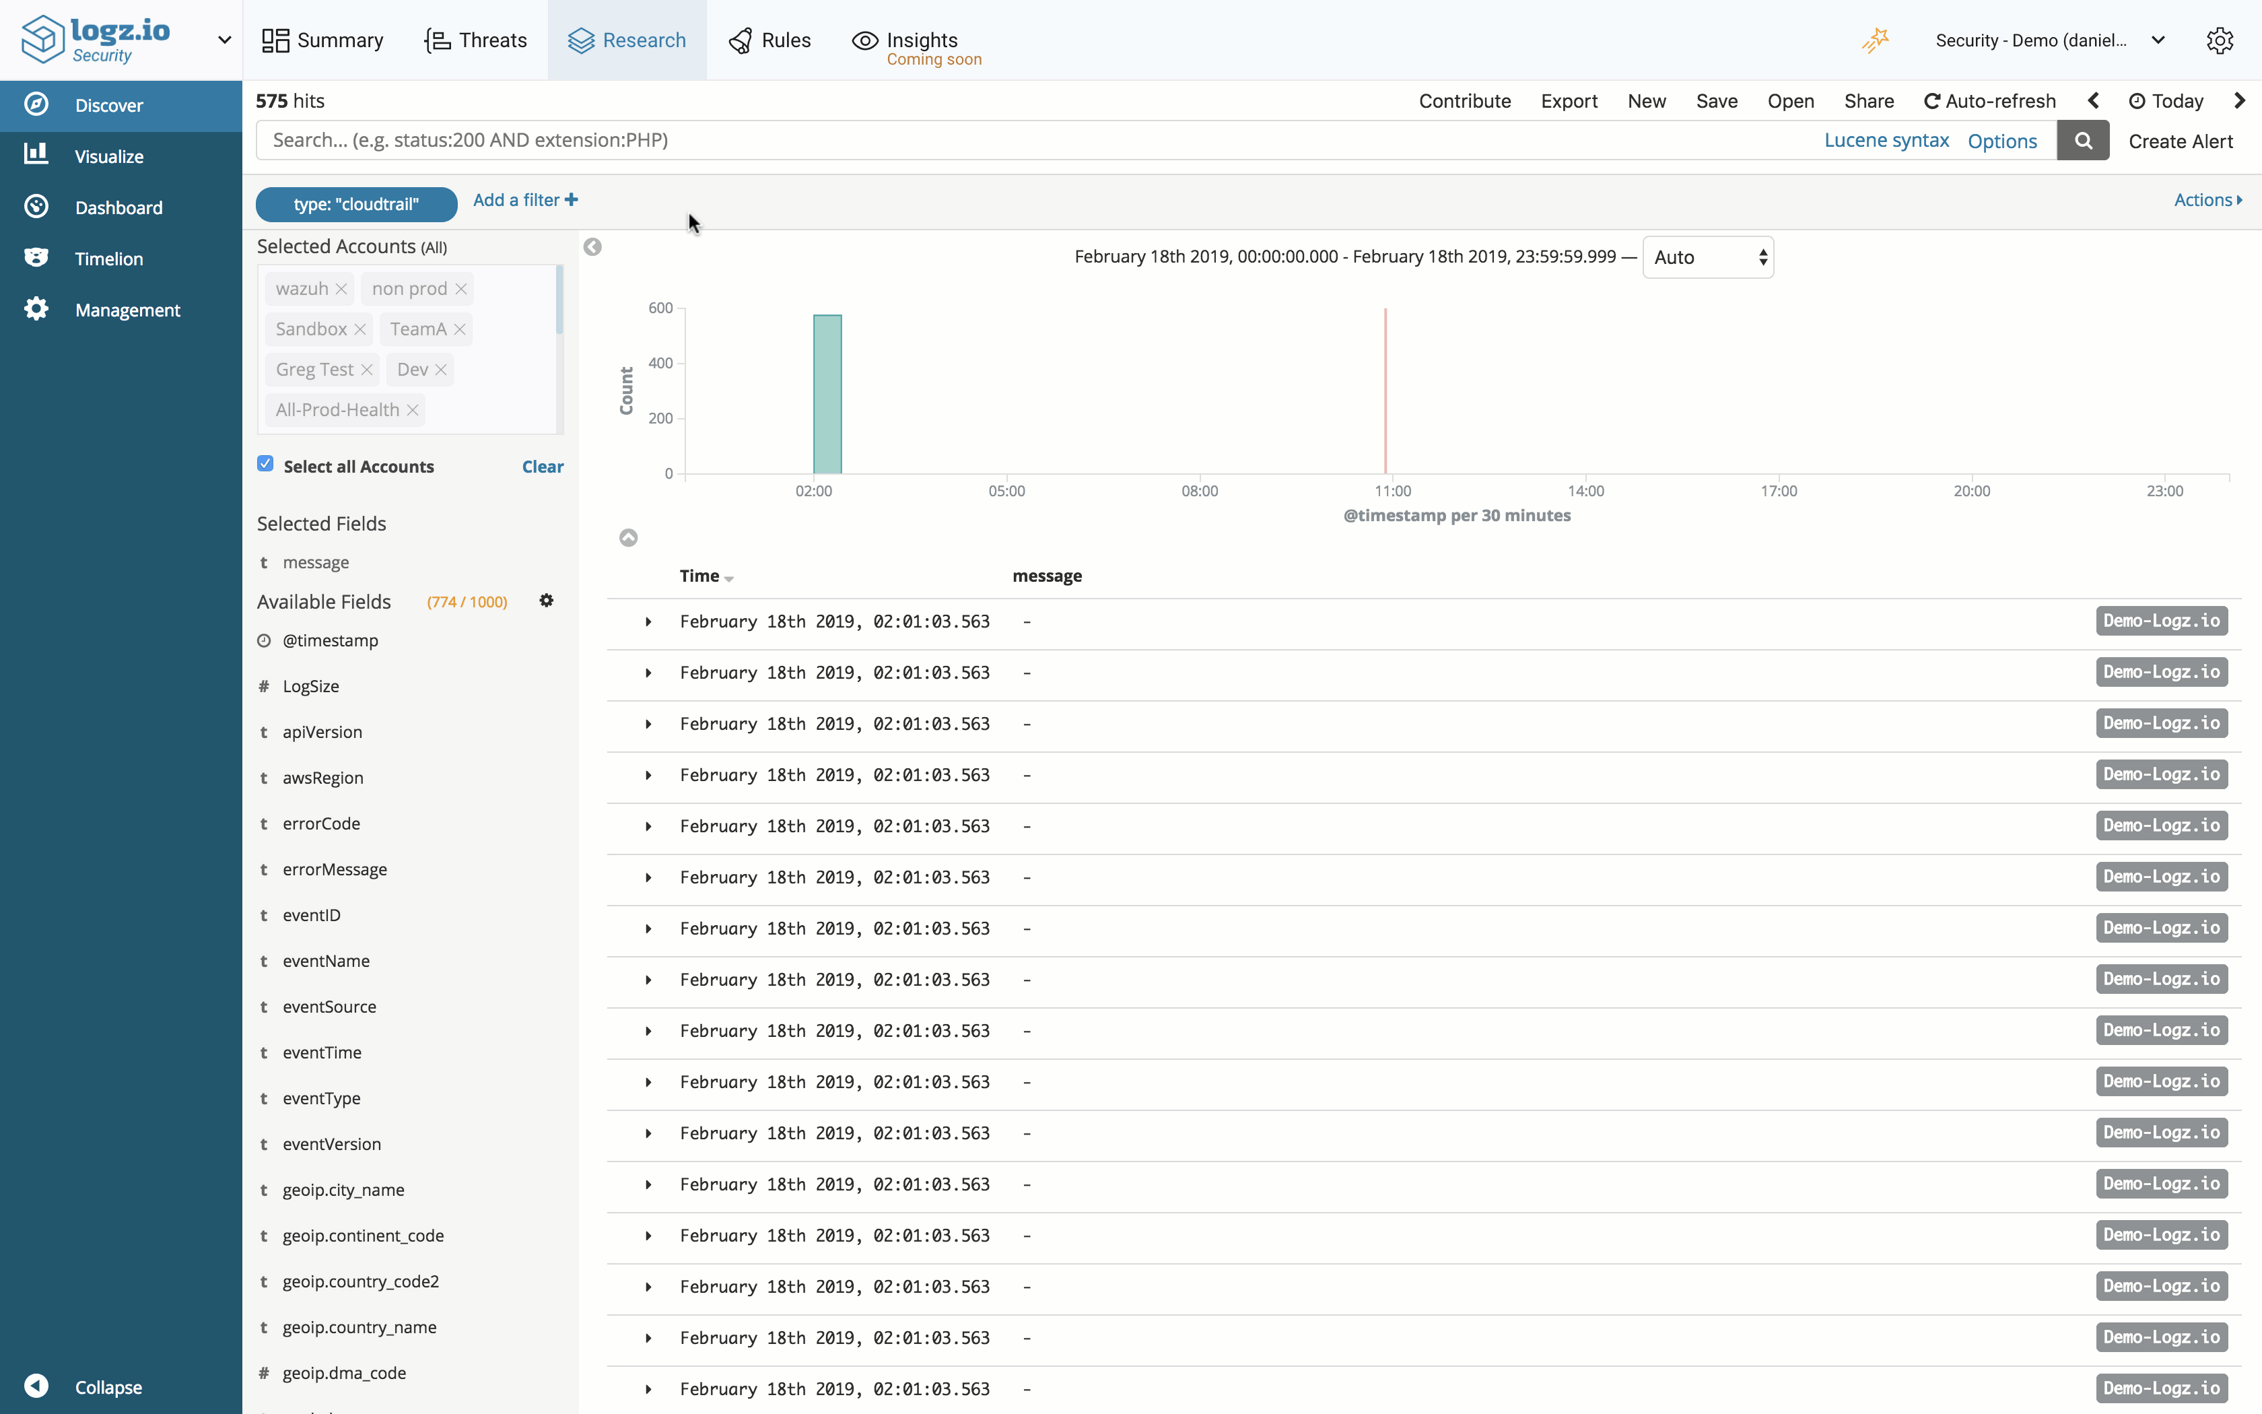The width and height of the screenshot is (2262, 1414).
Task: Click Save in the toolbar
Action: pyautogui.click(x=1716, y=101)
